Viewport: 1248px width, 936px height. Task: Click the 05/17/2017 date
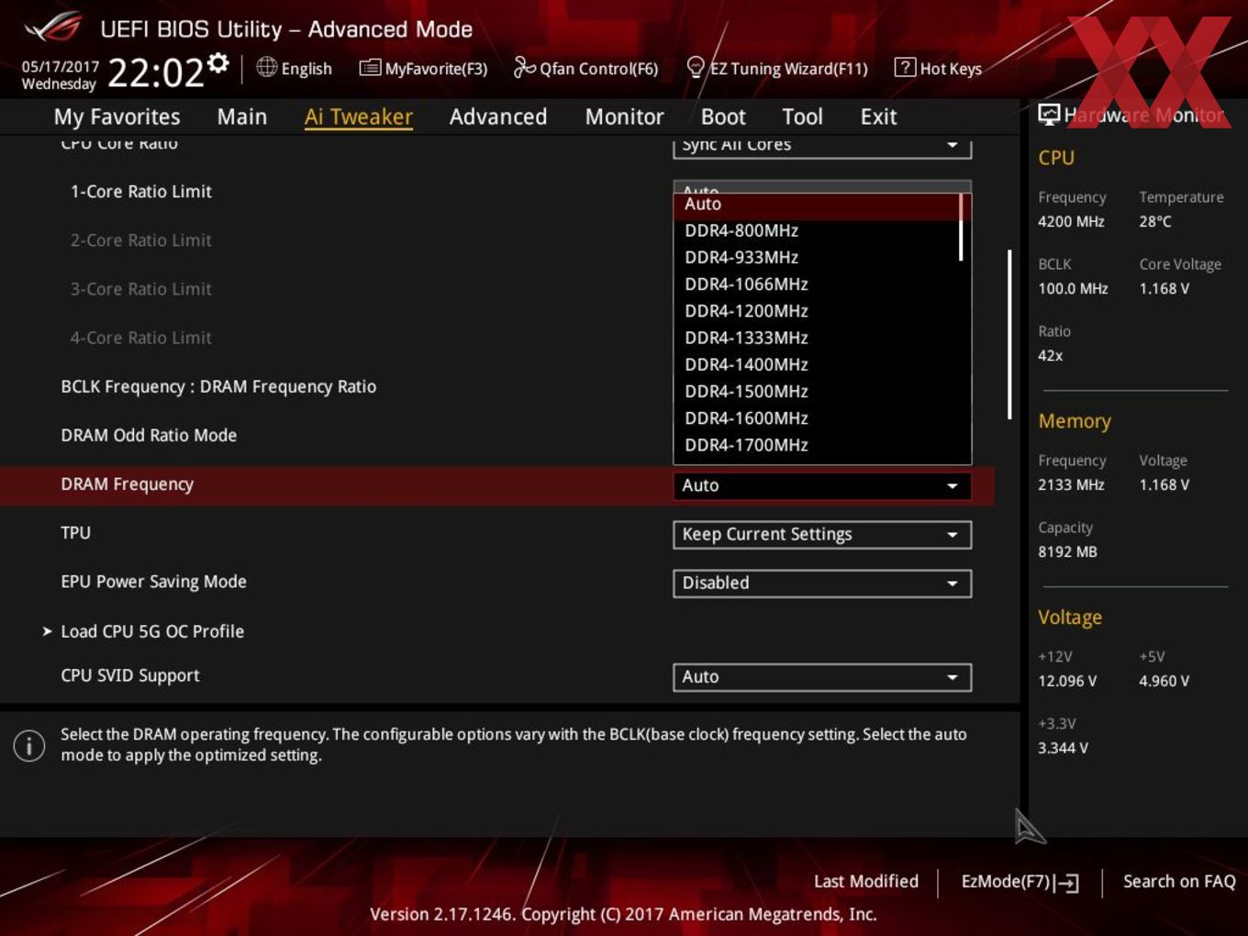click(x=61, y=66)
